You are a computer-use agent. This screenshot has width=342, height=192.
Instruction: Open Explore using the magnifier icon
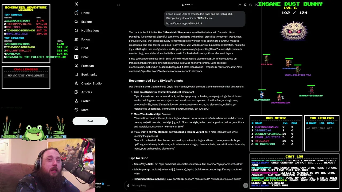tap(76, 22)
